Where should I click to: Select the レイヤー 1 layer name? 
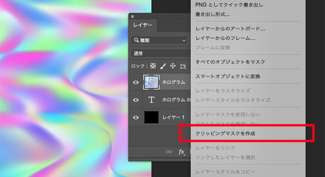[173, 117]
